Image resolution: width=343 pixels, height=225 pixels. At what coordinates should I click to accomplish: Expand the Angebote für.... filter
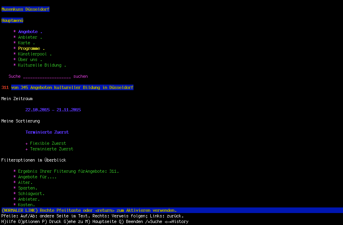[37, 177]
